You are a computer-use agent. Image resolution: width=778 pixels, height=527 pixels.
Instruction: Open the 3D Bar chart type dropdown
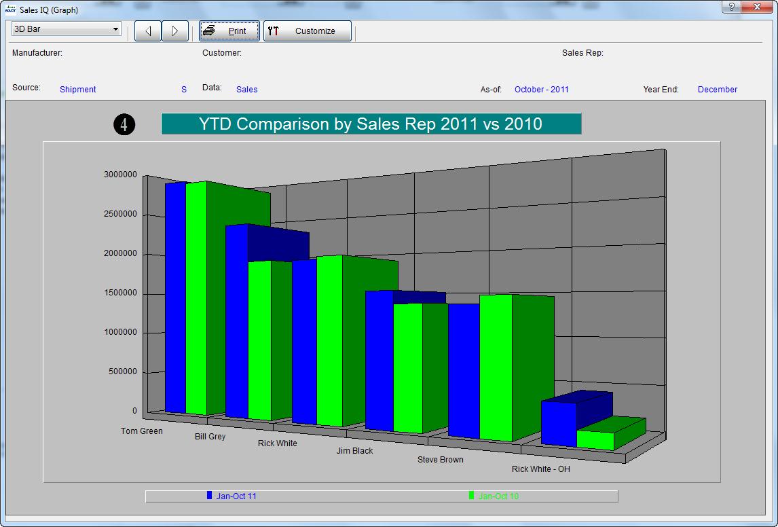[66, 29]
